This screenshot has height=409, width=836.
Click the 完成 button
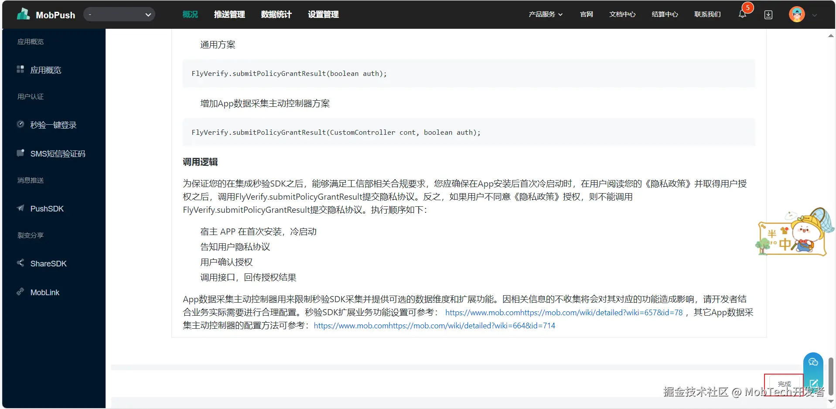pos(784,384)
